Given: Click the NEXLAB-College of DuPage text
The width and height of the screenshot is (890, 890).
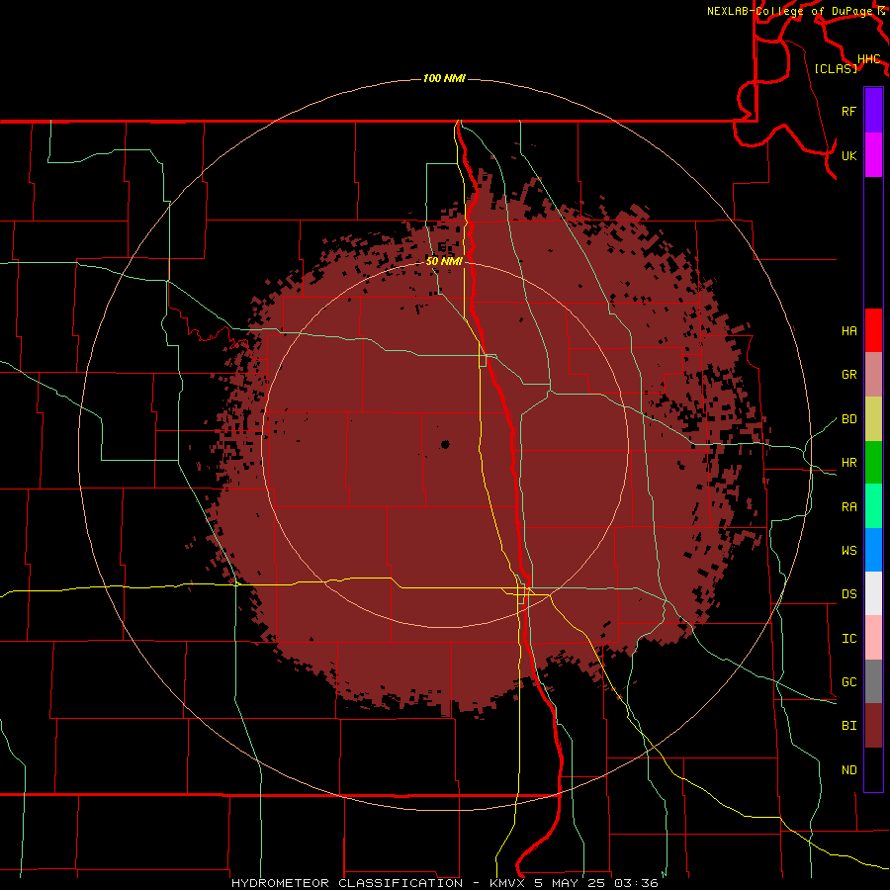Looking at the screenshot, I should point(789,11).
